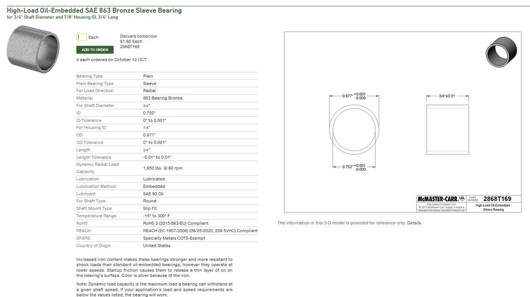Click the 2868T169 part number under the price
The image size is (530, 297).
130,47
